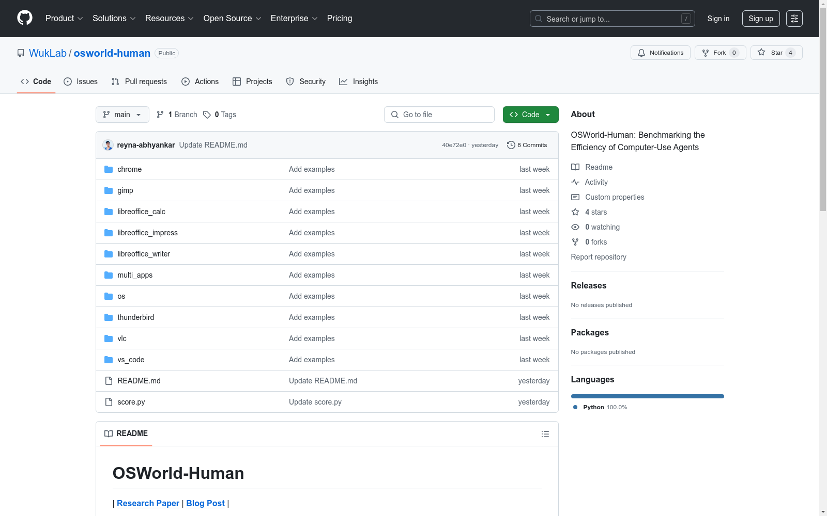
Task: Switch to the Actions tab
Action: (x=200, y=82)
